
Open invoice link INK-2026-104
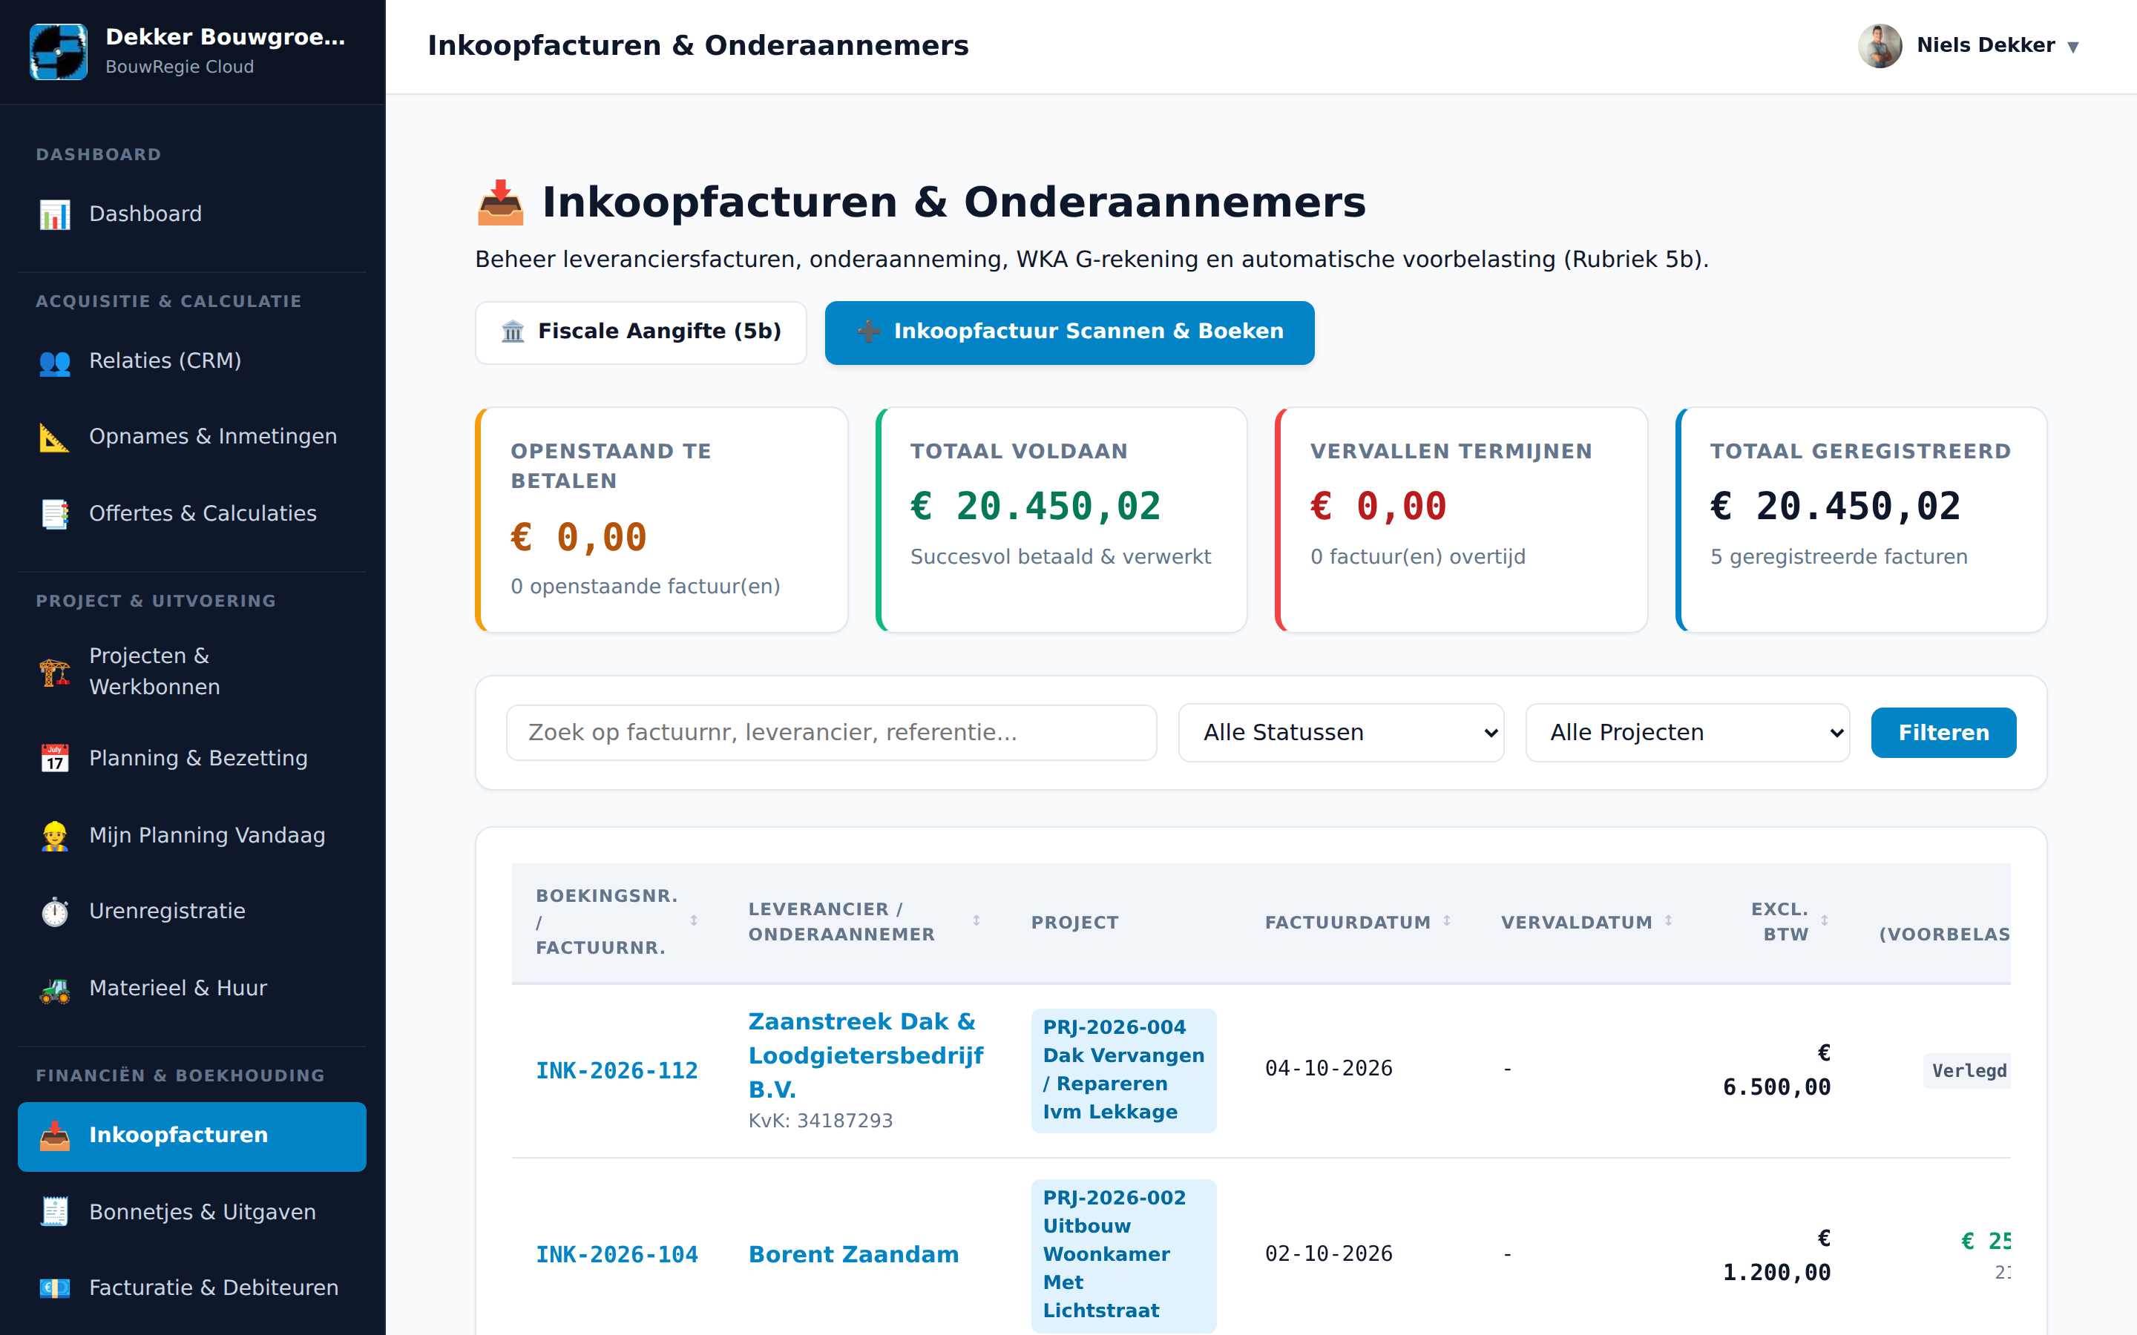pos(617,1255)
